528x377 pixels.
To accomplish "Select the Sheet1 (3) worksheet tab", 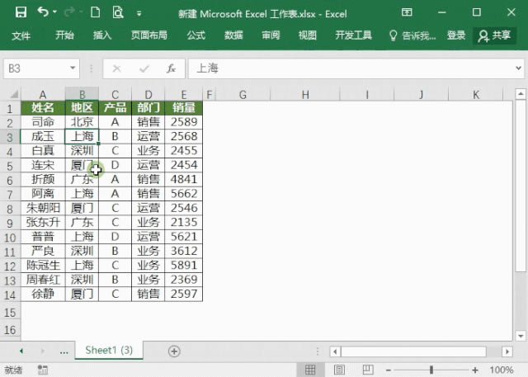I will click(x=109, y=351).
